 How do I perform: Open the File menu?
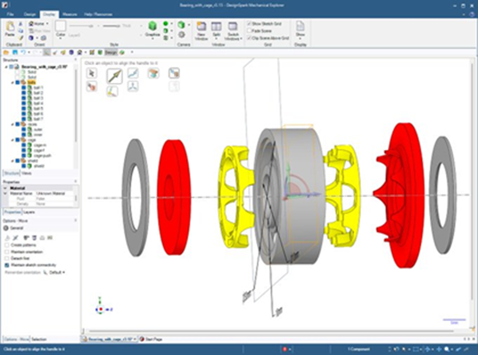(10, 14)
